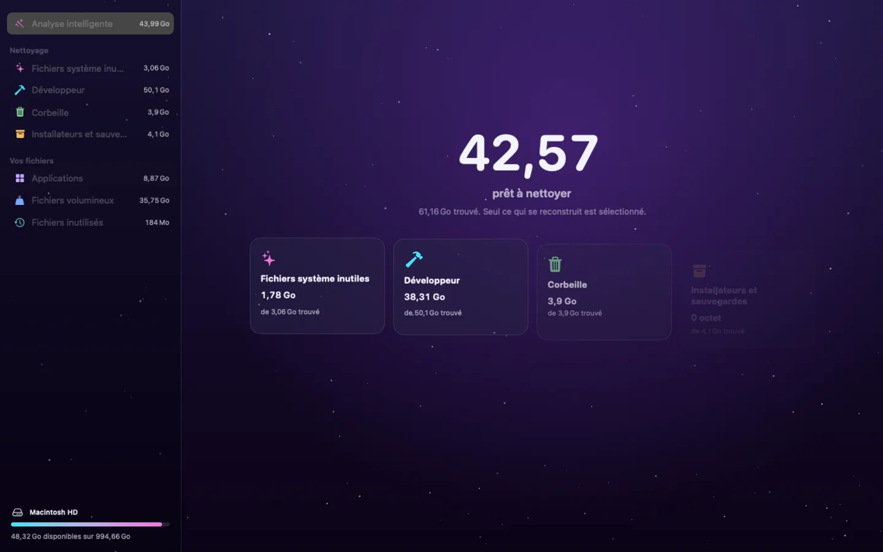Image resolution: width=883 pixels, height=552 pixels.
Task: Click sparkle icon in Fichiers système inutiles card
Action: click(269, 258)
